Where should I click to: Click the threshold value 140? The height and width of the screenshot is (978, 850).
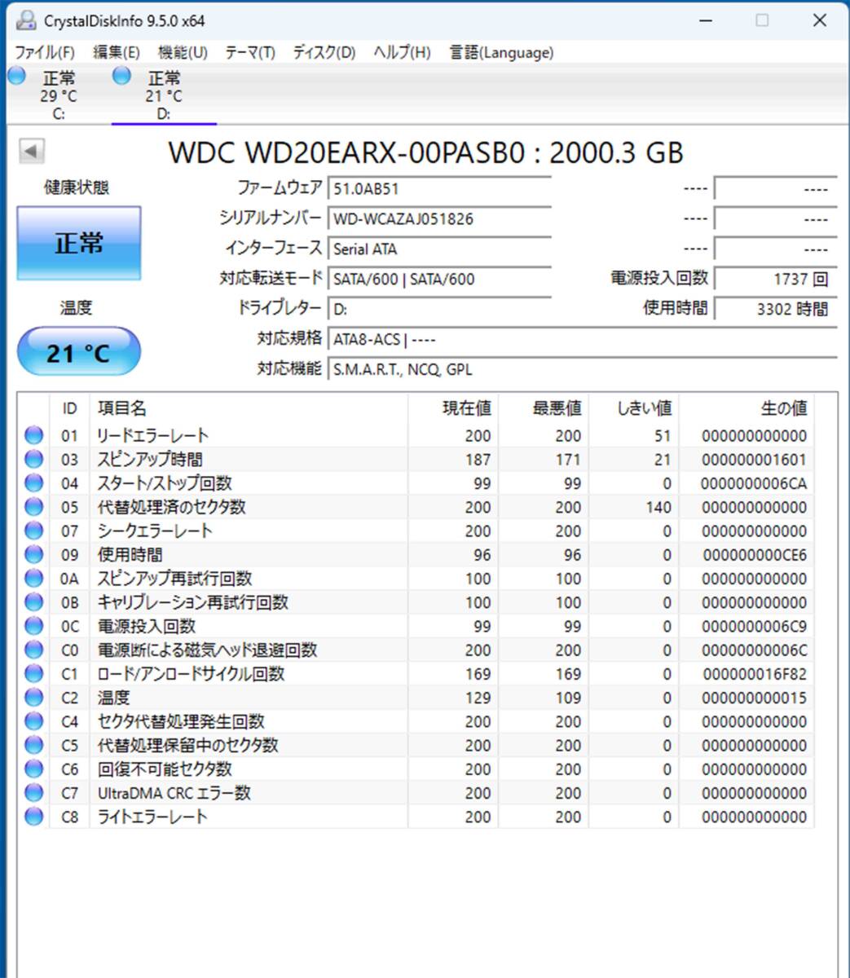[658, 507]
